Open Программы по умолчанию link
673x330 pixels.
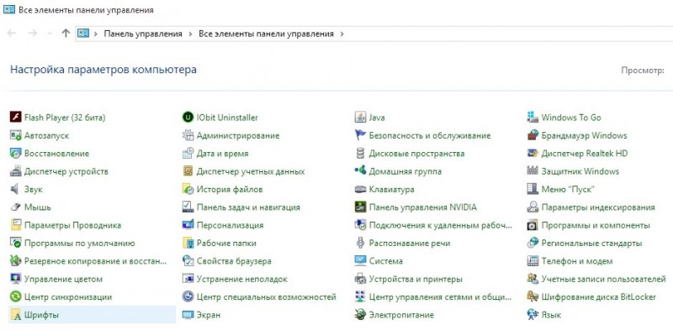pyautogui.click(x=79, y=243)
